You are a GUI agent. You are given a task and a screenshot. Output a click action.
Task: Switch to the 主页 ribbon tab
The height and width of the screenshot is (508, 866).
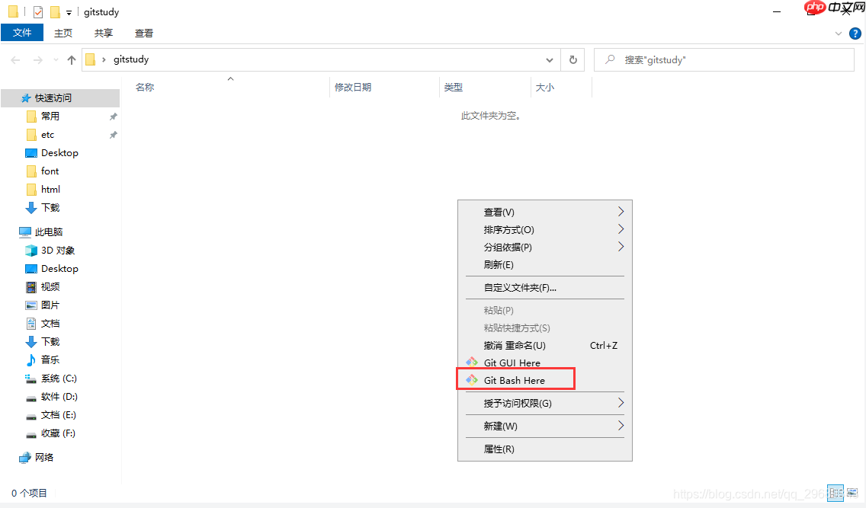[x=63, y=33]
